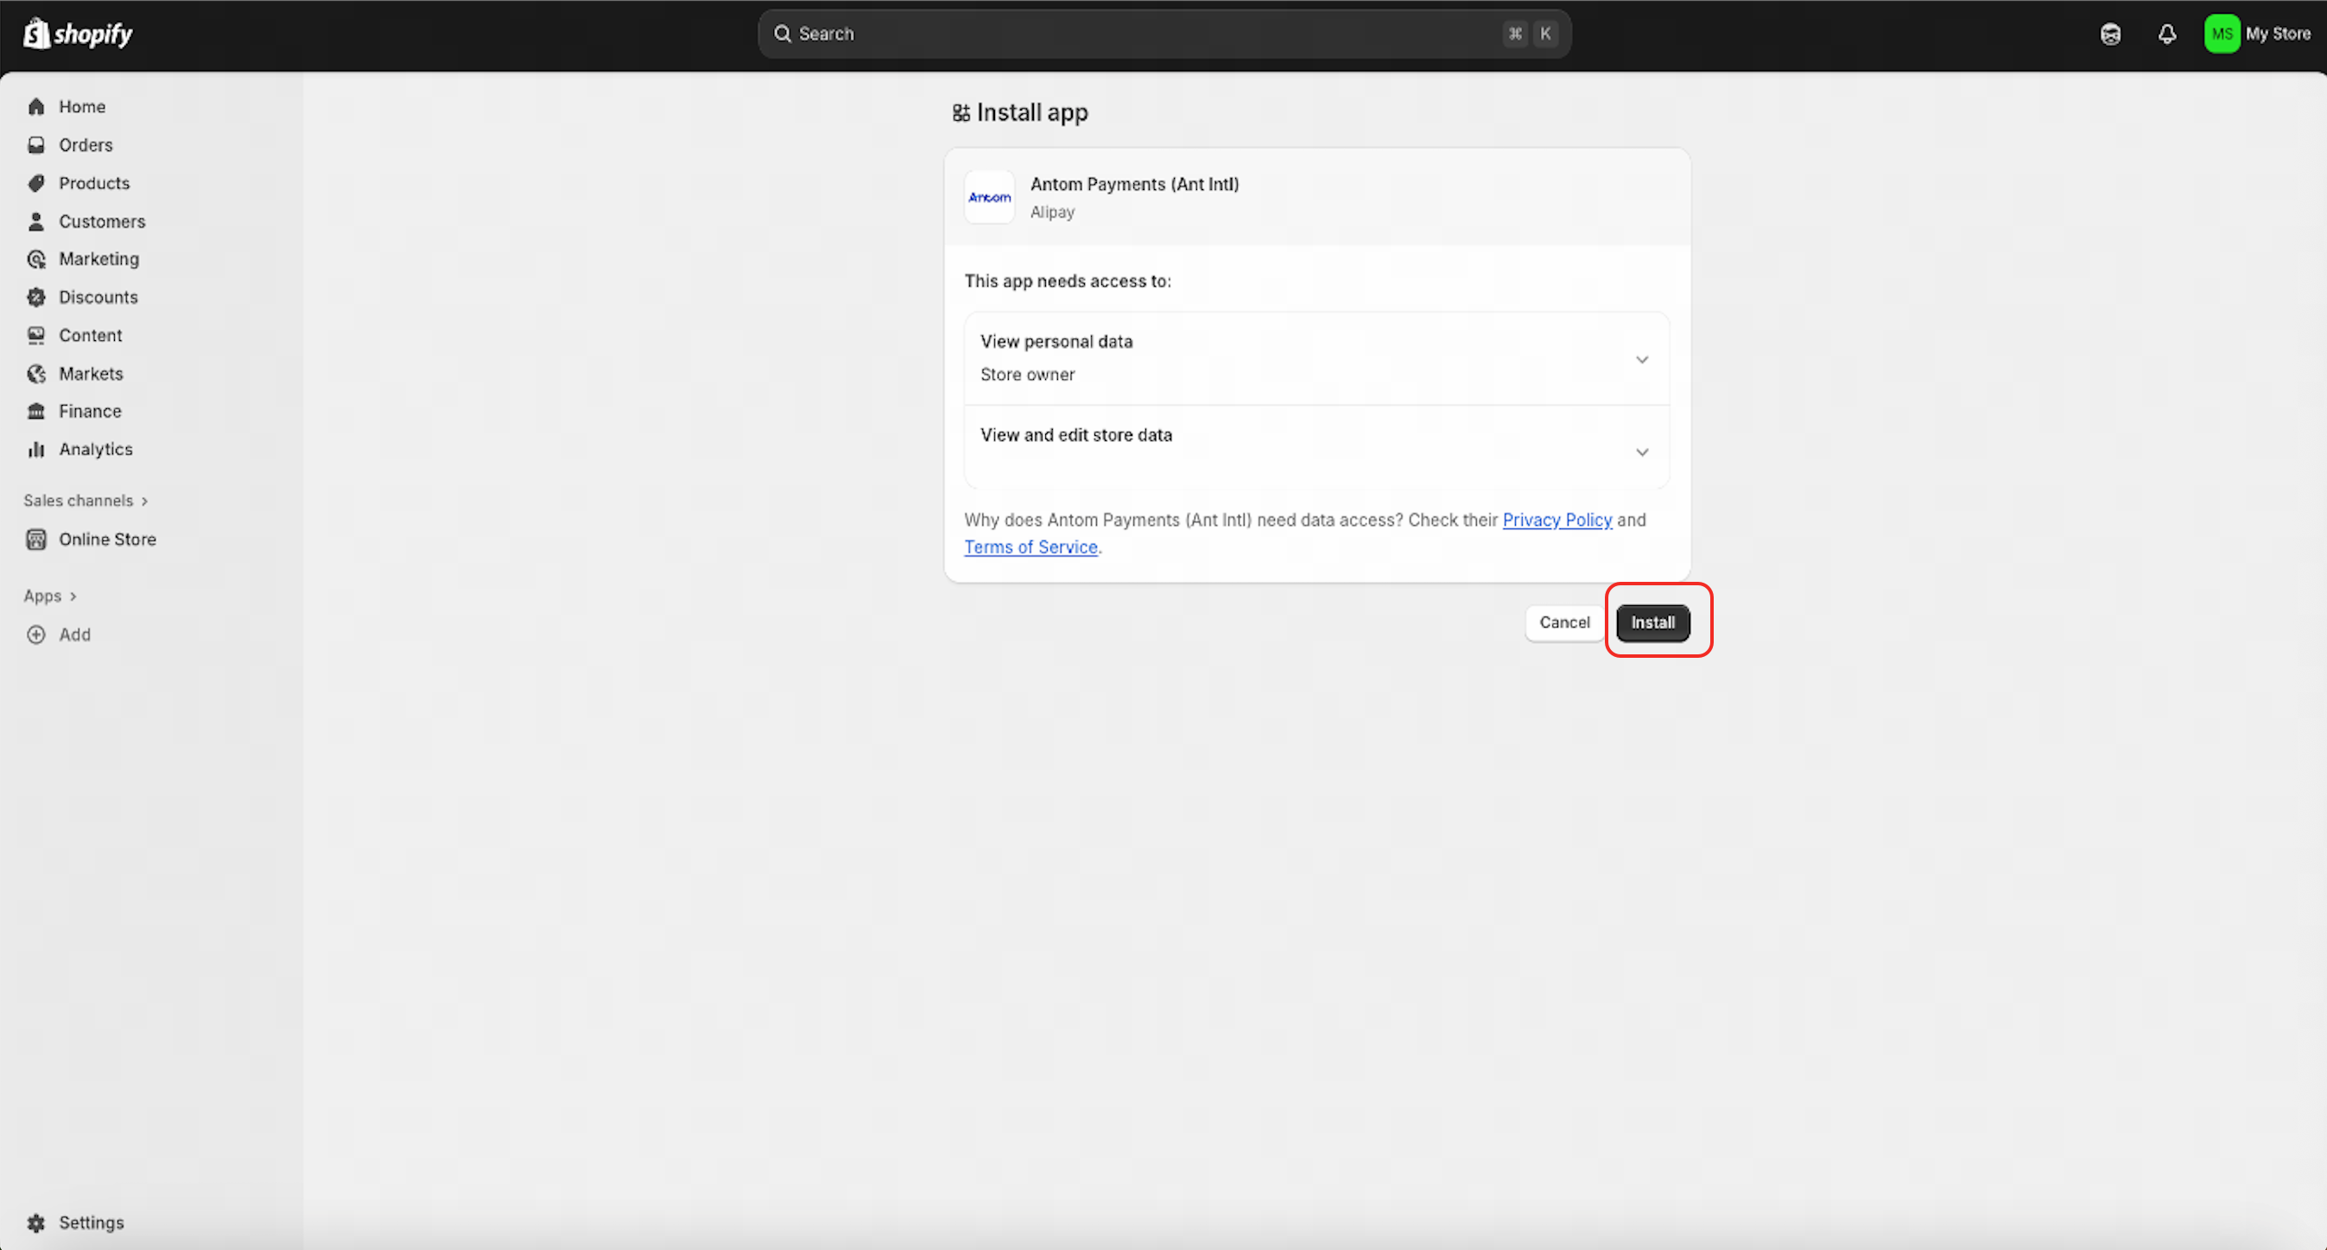Click the Customers person icon

coord(36,221)
